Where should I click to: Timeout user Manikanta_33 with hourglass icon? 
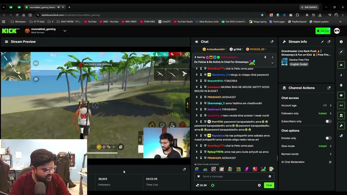tap(201, 75)
